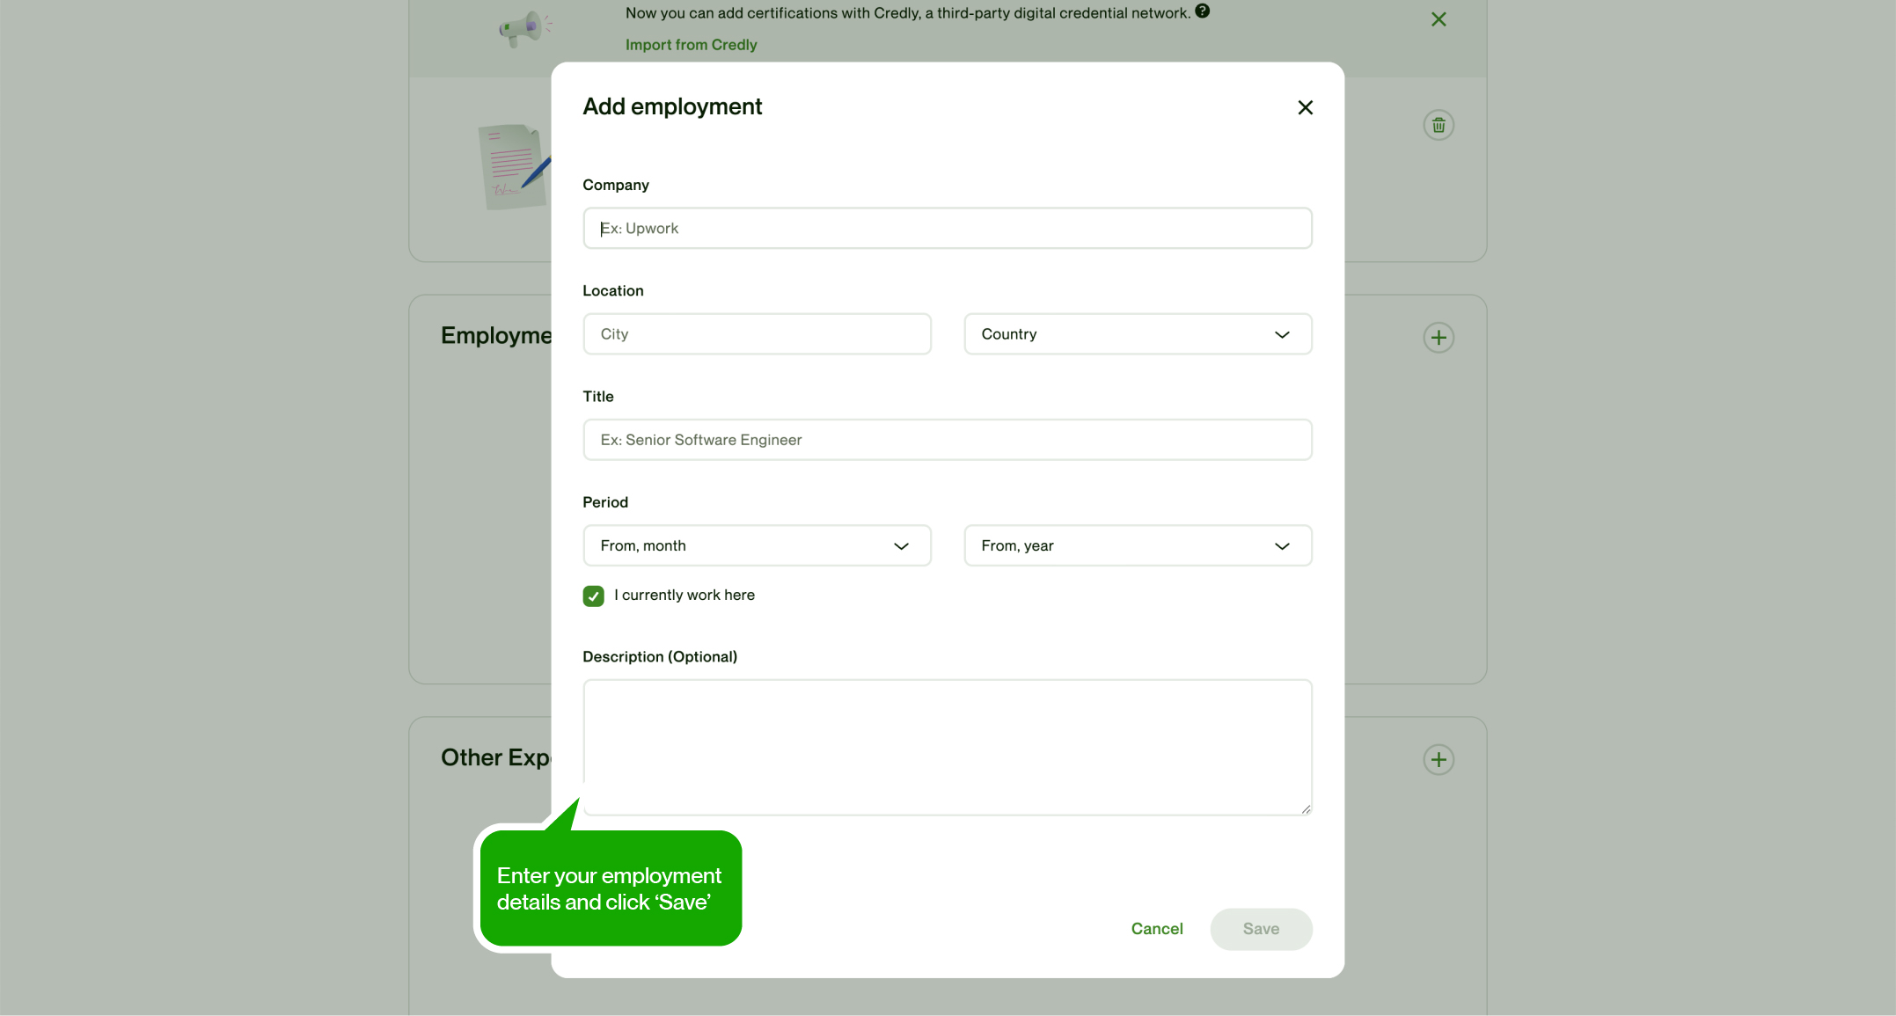Open the Country dropdown
Screen dimensions: 1896x1016
(x=1137, y=334)
